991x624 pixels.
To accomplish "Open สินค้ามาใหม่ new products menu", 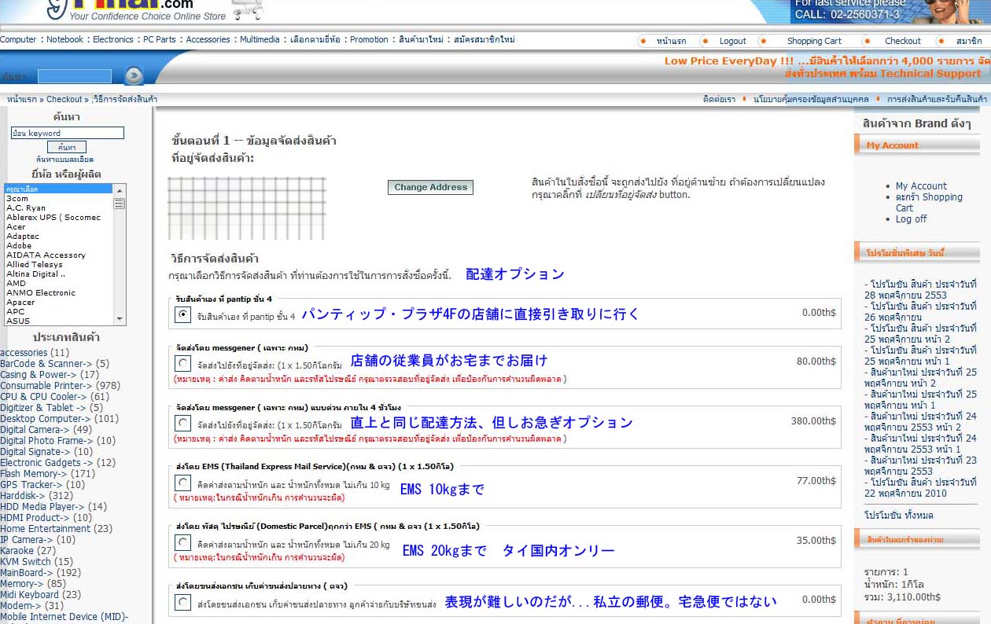I will click(x=421, y=39).
